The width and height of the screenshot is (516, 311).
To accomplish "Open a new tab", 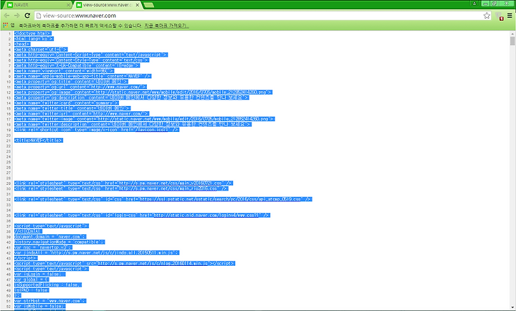I will [x=149, y=5].
